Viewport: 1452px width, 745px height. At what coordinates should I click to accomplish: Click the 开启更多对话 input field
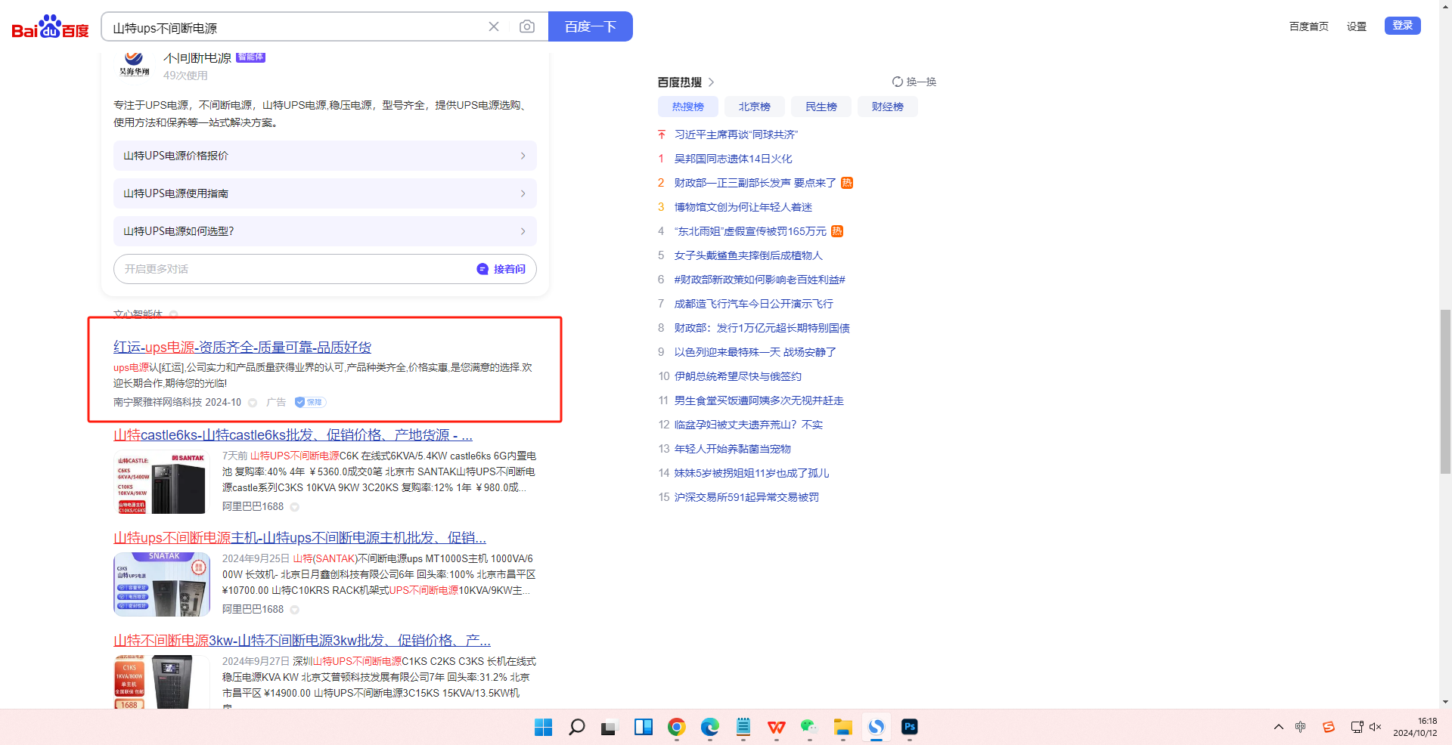click(291, 269)
